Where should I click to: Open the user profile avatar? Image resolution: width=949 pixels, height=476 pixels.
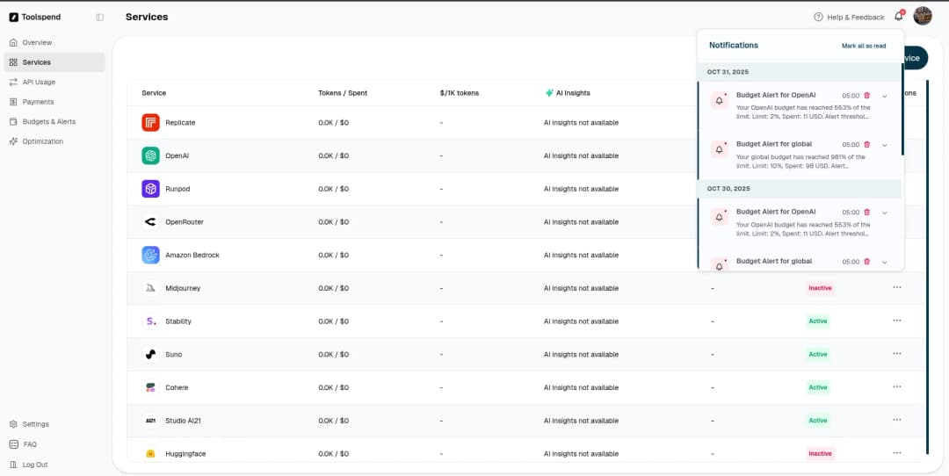(923, 17)
